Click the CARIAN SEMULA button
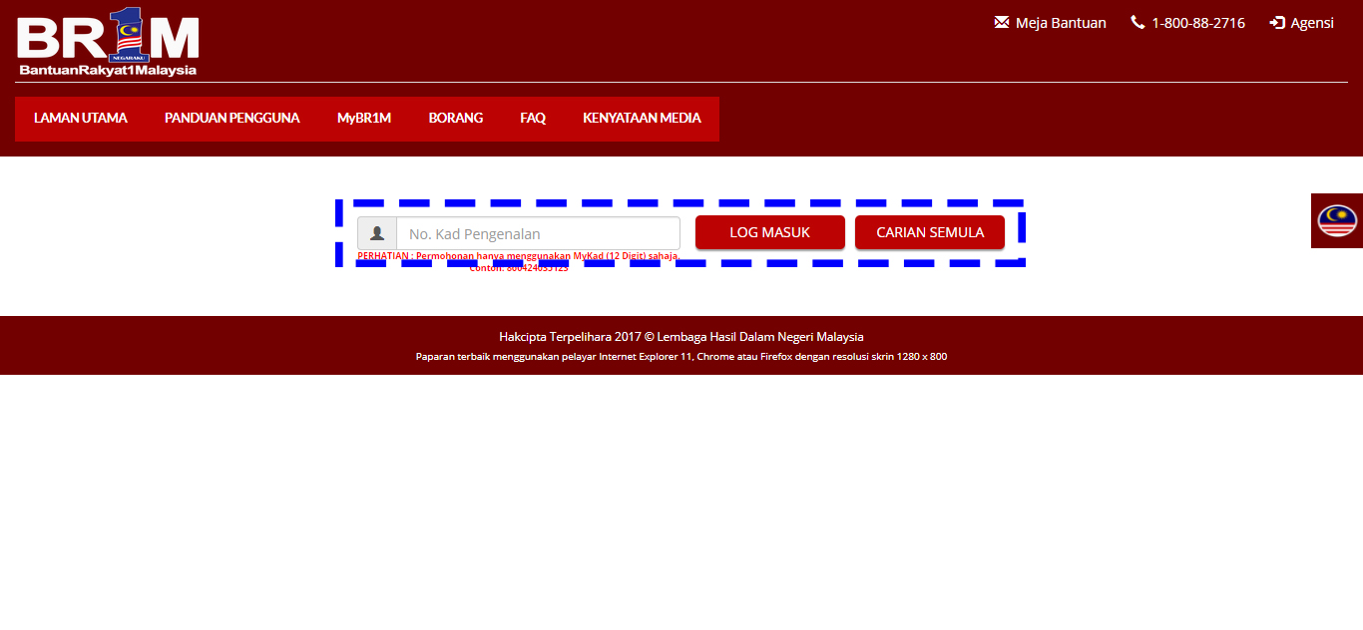The image size is (1363, 630). (930, 232)
